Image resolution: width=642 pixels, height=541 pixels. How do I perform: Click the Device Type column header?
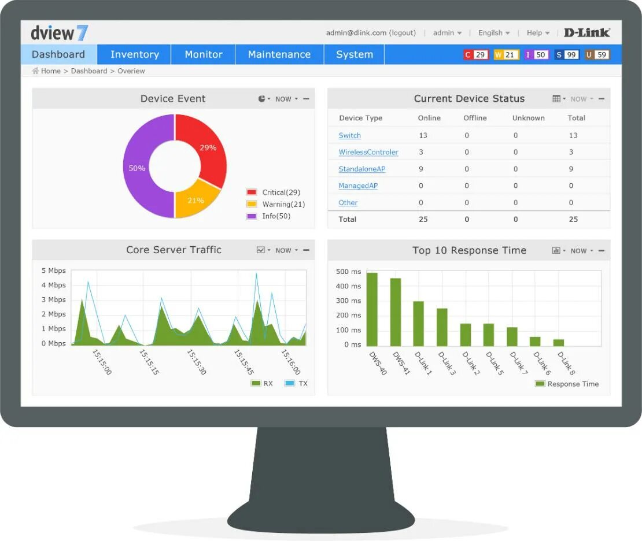(361, 118)
